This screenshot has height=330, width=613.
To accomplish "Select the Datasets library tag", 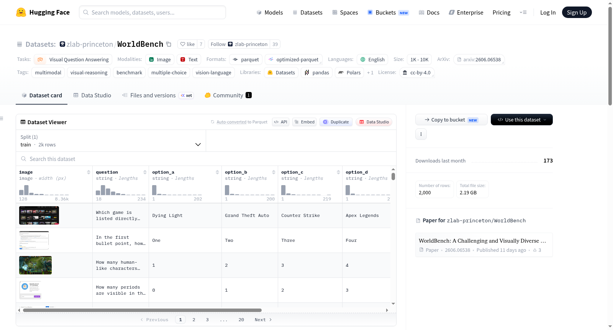I will (281, 72).
